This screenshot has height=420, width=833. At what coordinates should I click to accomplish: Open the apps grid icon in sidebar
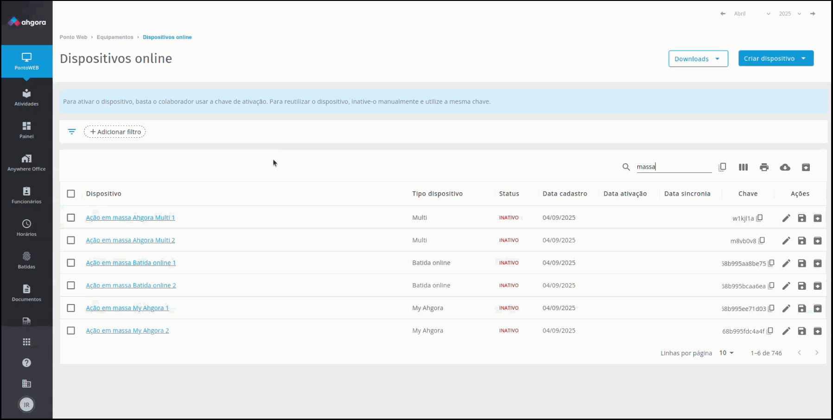[x=26, y=342]
